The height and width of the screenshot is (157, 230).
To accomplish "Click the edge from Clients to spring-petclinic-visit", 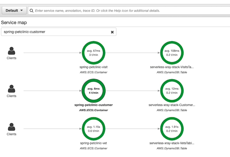I will [x=53, y=53].
